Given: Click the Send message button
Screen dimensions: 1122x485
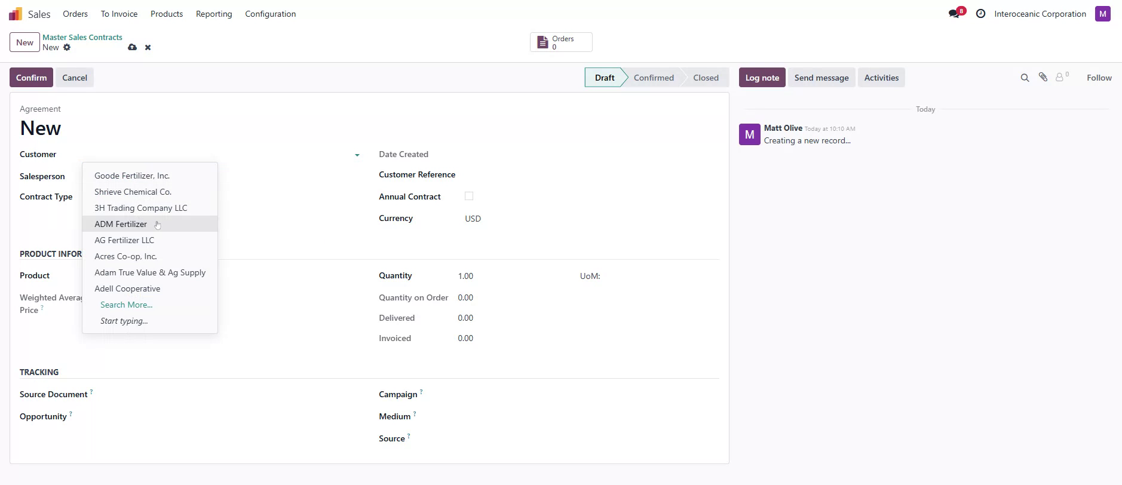Looking at the screenshot, I should click(821, 78).
